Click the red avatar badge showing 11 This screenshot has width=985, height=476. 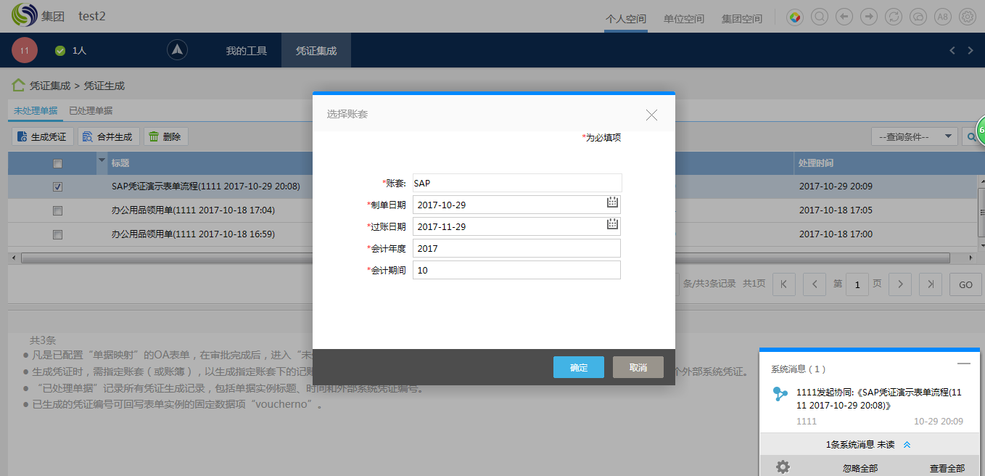point(25,51)
